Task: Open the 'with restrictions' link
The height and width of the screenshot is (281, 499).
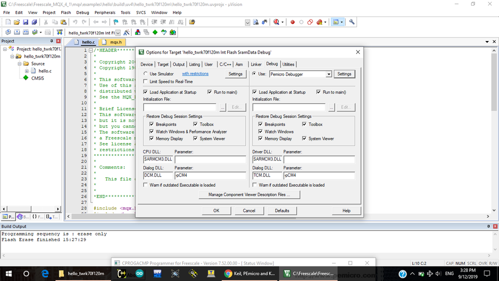Action: click(x=195, y=73)
